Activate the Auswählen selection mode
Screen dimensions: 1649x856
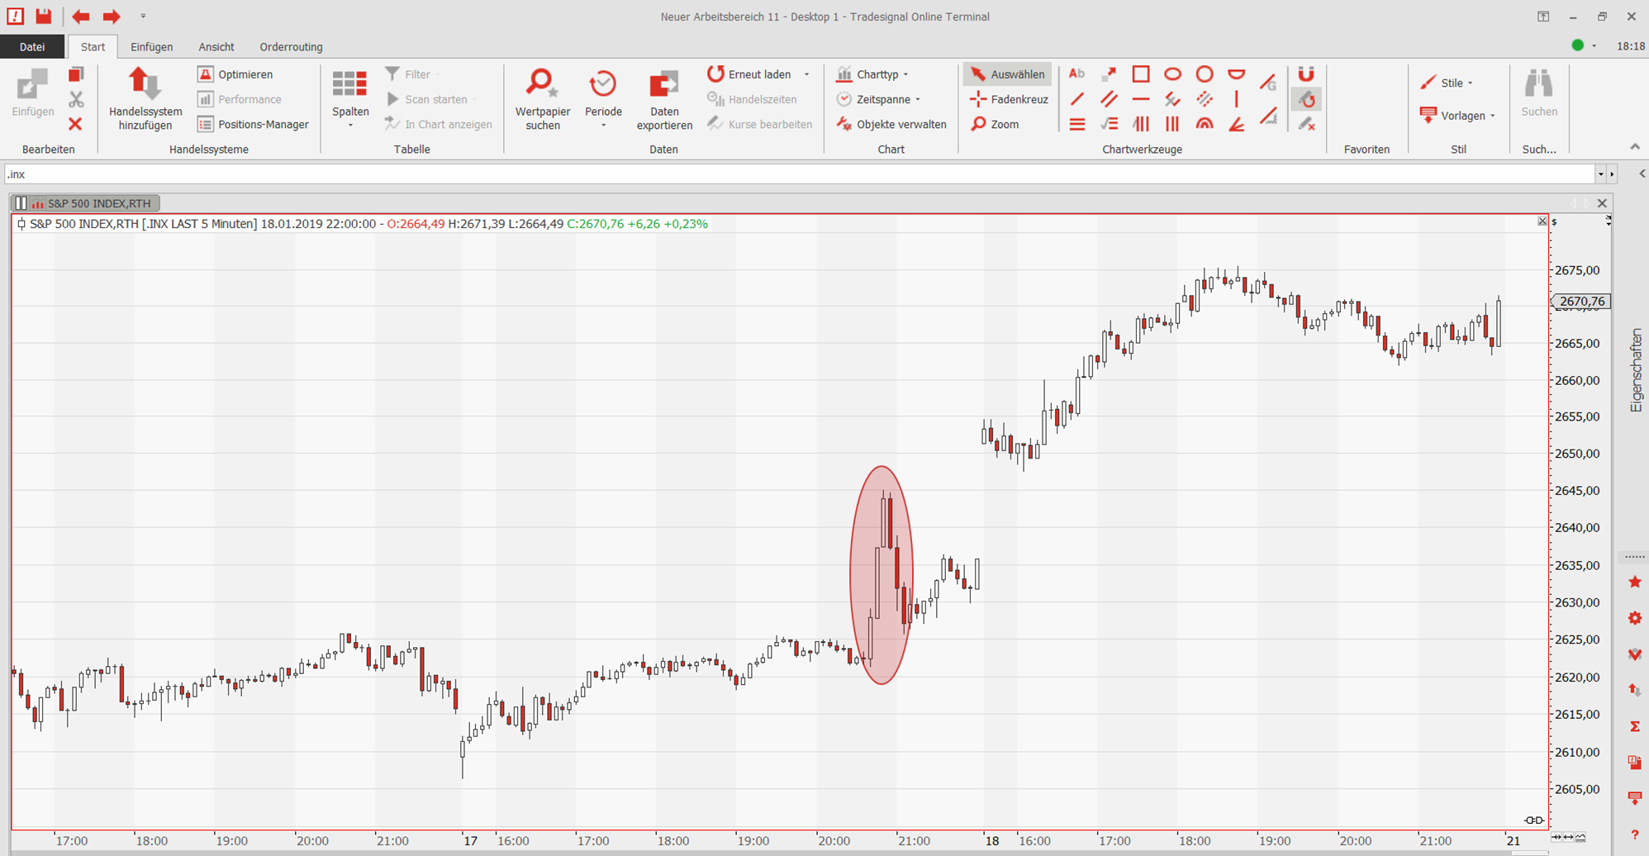coord(1007,74)
